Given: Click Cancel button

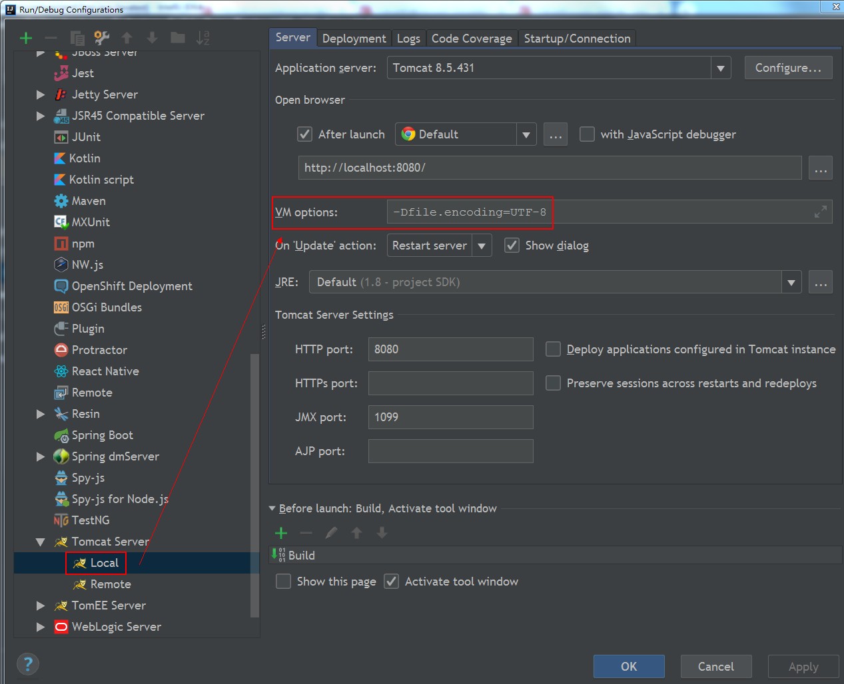Looking at the screenshot, I should 716,666.
